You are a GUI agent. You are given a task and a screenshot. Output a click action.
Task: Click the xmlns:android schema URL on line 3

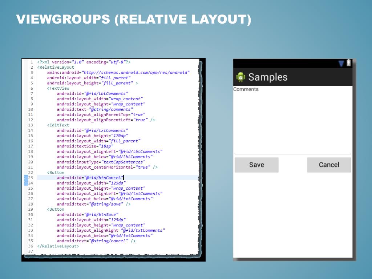tap(136, 72)
